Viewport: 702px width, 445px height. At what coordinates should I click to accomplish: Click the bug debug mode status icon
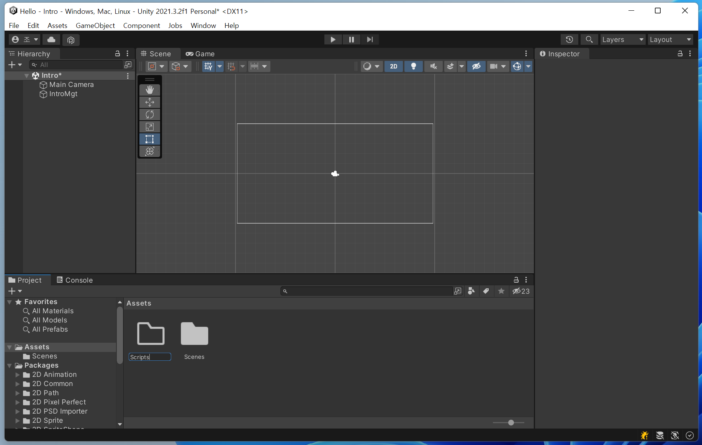pyautogui.click(x=645, y=435)
